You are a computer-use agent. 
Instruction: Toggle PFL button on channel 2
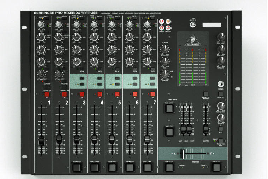64,94
